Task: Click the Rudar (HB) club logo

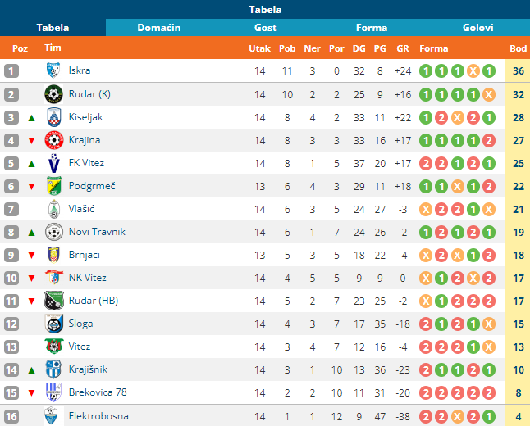Action: point(54,301)
